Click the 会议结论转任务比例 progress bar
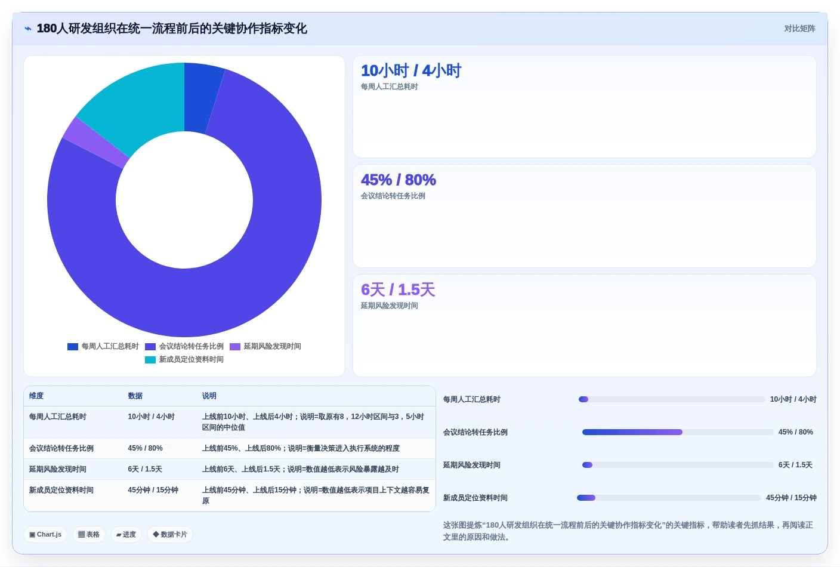Screen dimensions: 840x567 678,433
